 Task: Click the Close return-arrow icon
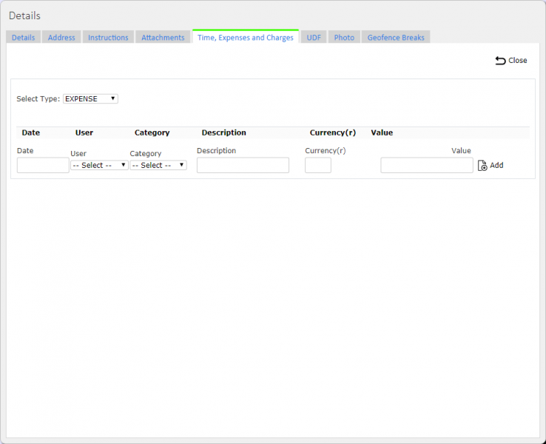pyautogui.click(x=500, y=61)
